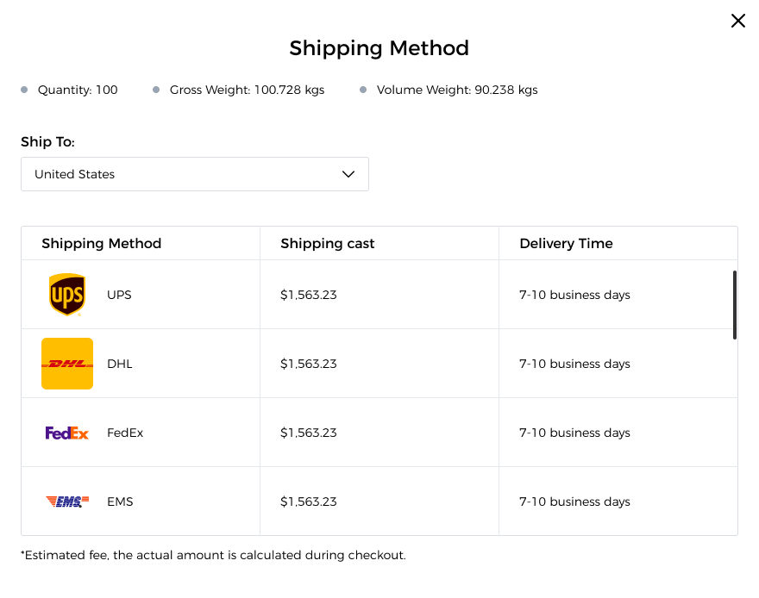Click the bullet icon beside Gross Weight
Image resolution: width=759 pixels, height=598 pixels.
[x=156, y=89]
